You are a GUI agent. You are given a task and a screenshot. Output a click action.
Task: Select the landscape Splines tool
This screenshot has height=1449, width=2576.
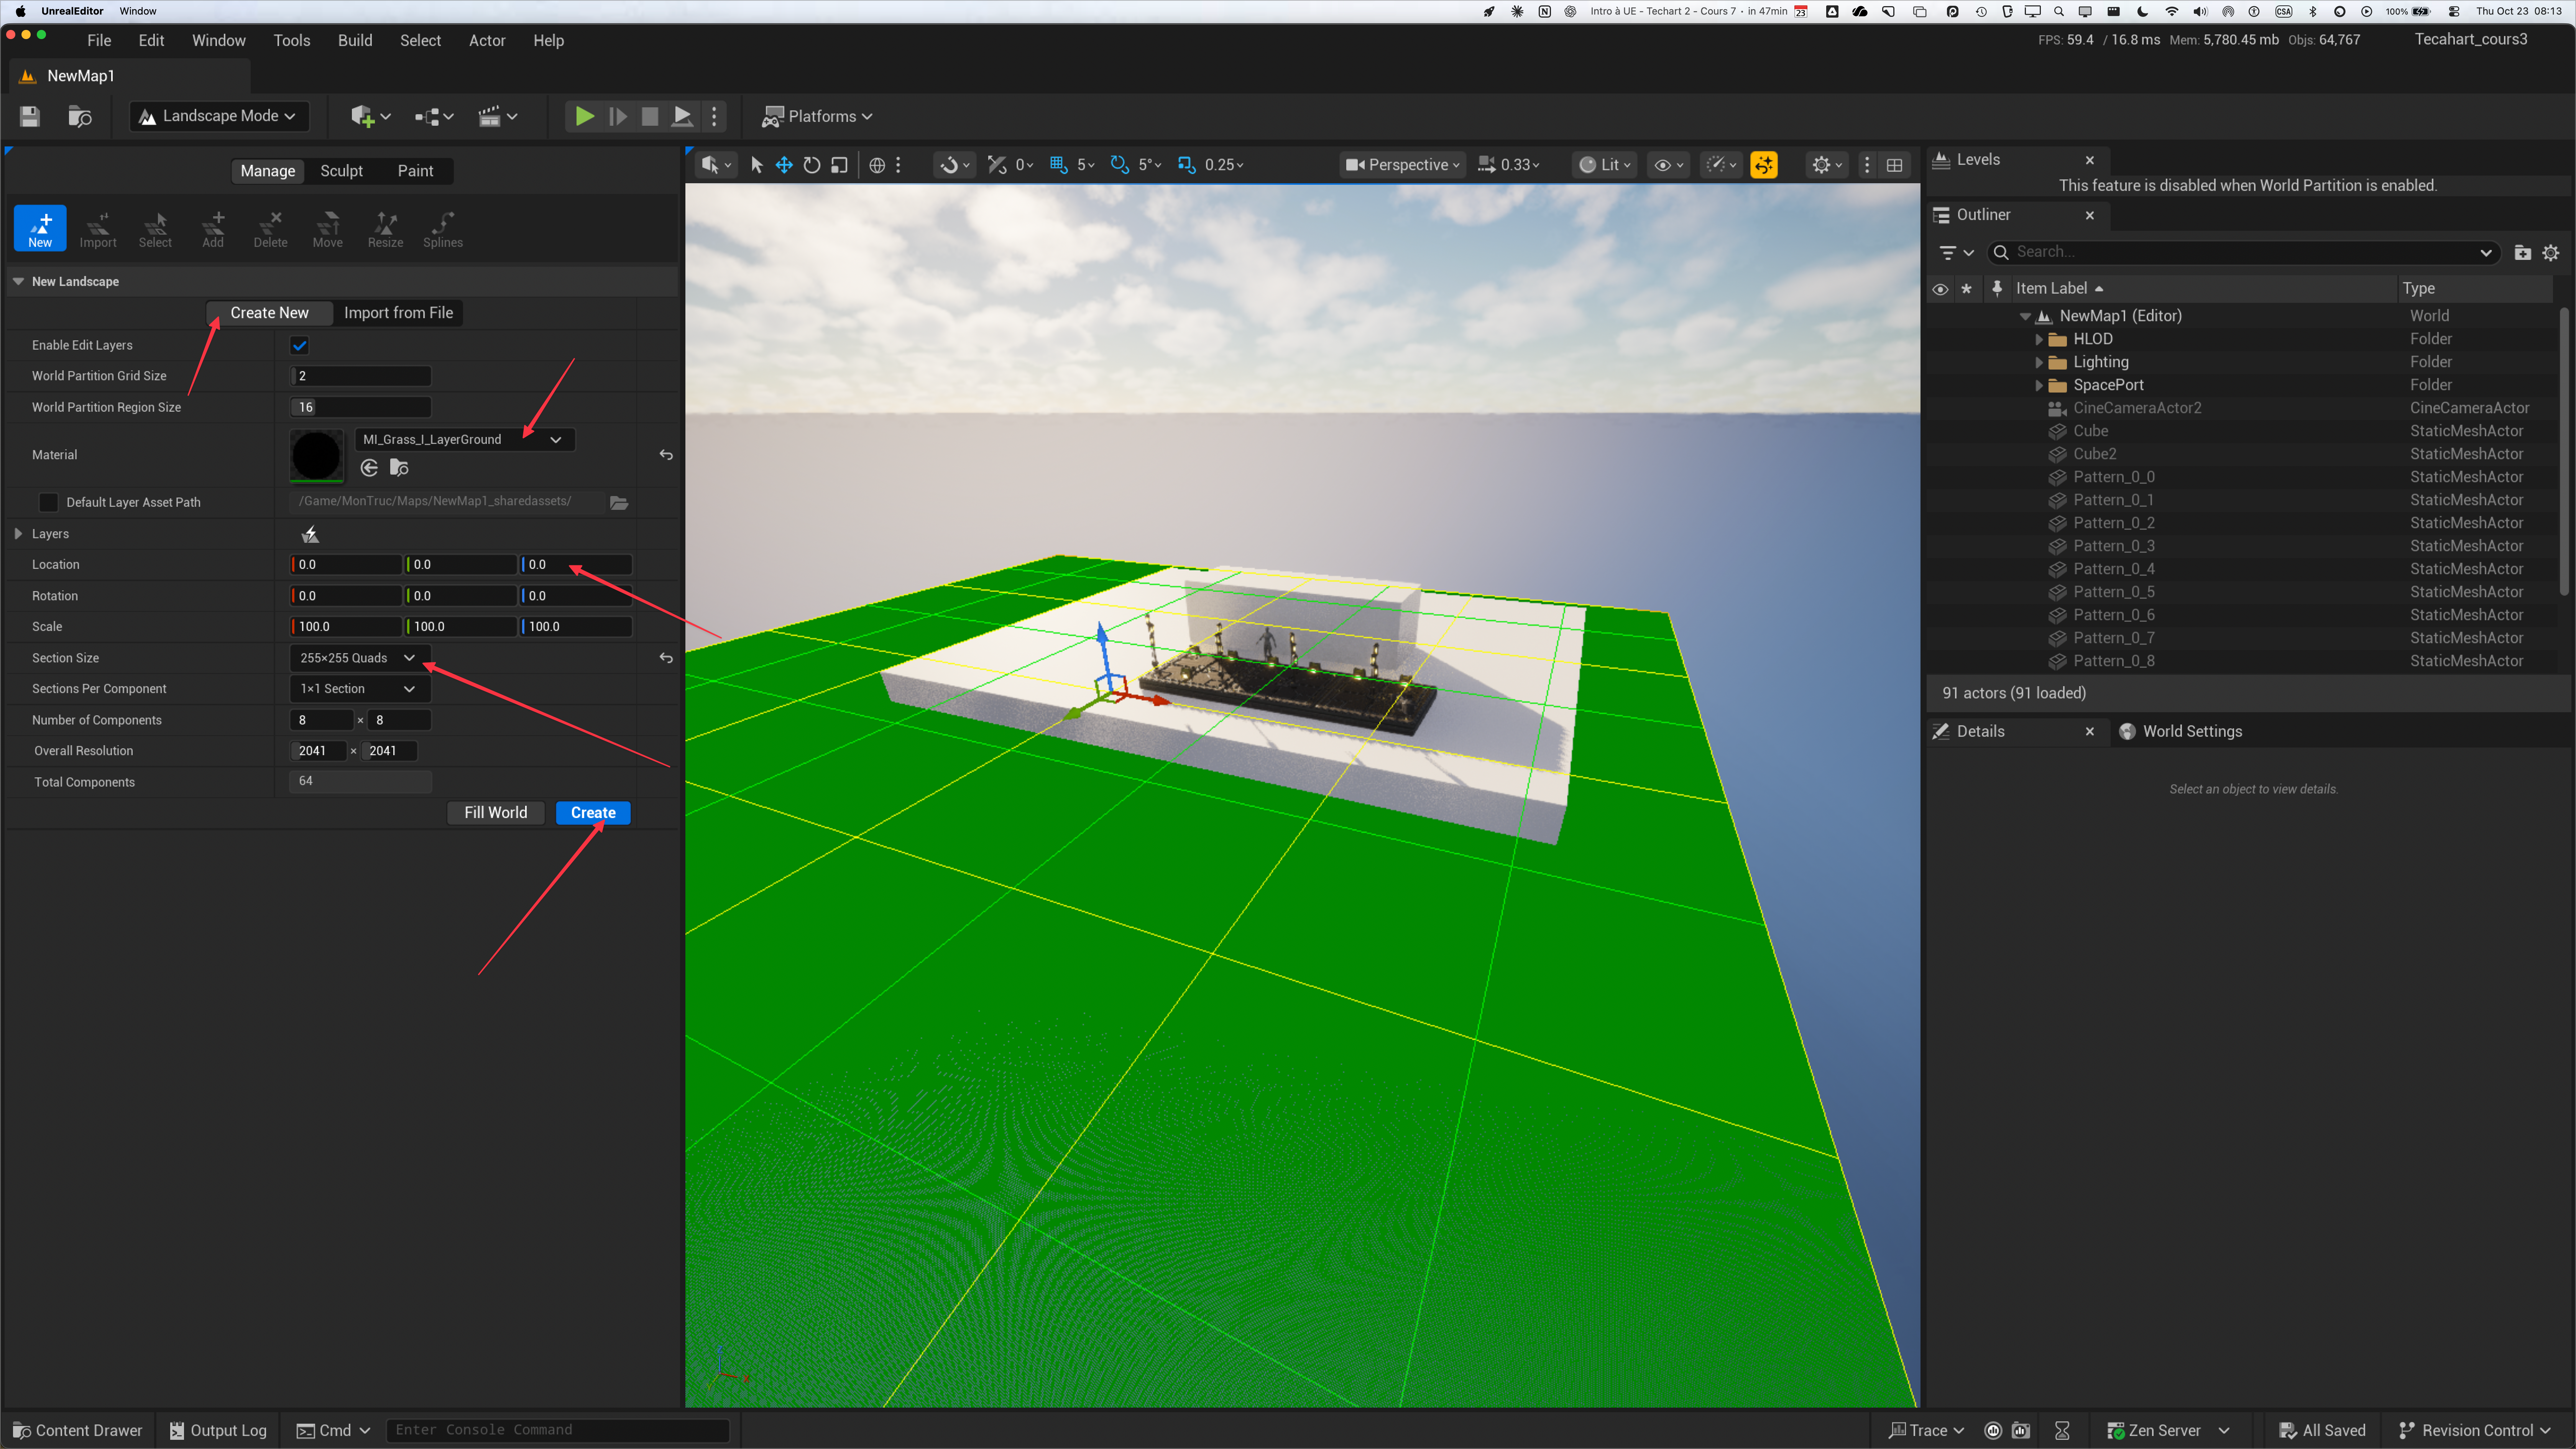click(443, 228)
